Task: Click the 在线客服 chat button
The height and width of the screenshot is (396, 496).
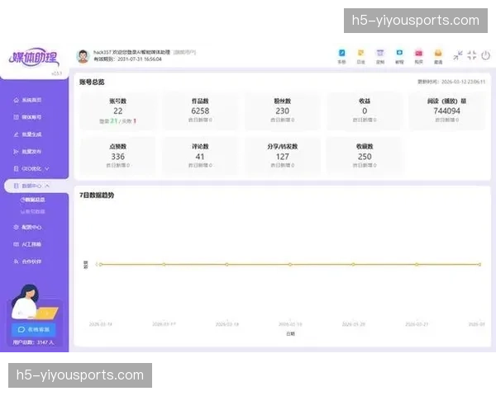Action: (34, 330)
